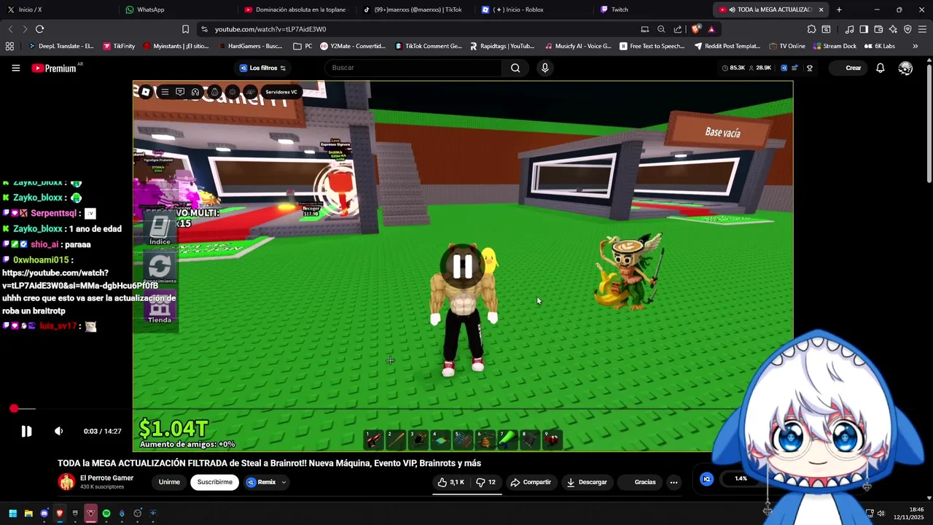Open the vidIQ badge beside the 1.4% score
This screenshot has width=933, height=525.
[x=706, y=479]
